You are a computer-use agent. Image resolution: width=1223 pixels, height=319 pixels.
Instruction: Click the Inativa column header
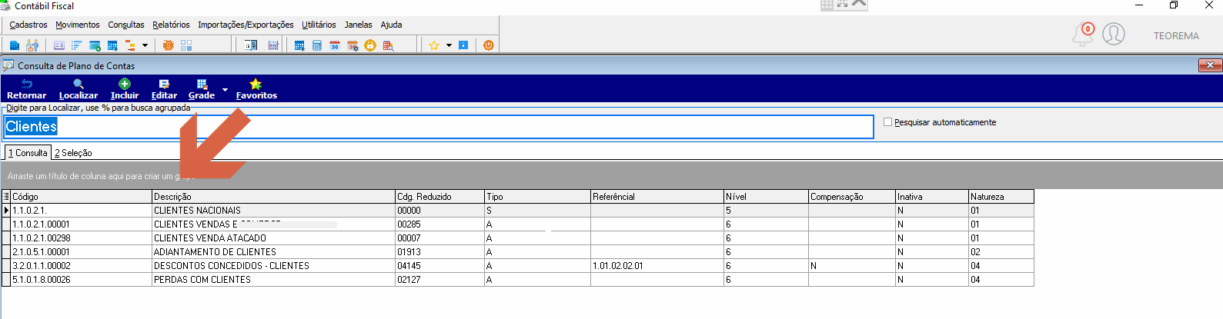click(x=931, y=197)
